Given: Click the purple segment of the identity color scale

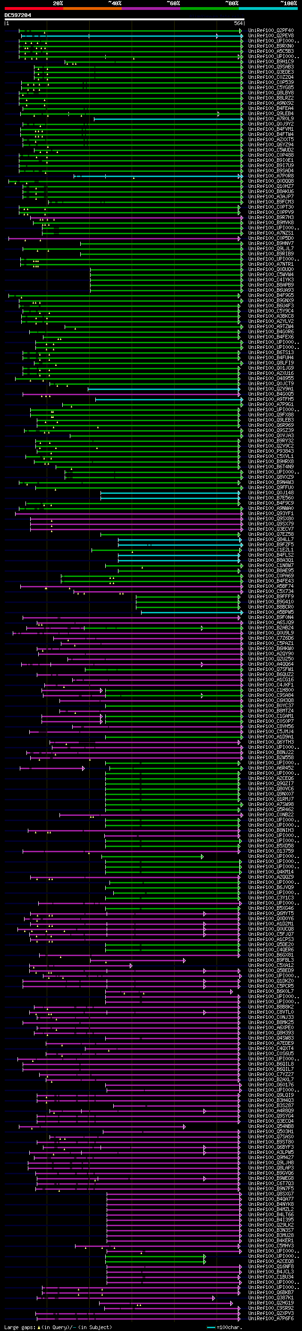Looking at the screenshot, I should tap(151, 8).
